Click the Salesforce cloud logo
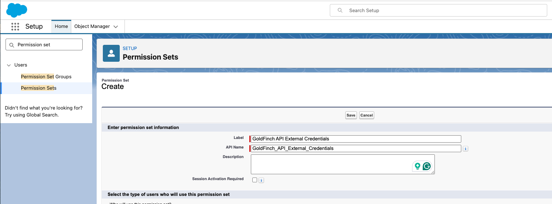This screenshot has height=204, width=552. [17, 10]
